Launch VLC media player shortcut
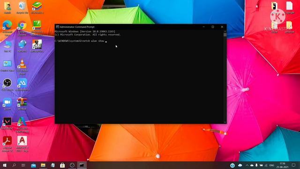 [x=22, y=67]
